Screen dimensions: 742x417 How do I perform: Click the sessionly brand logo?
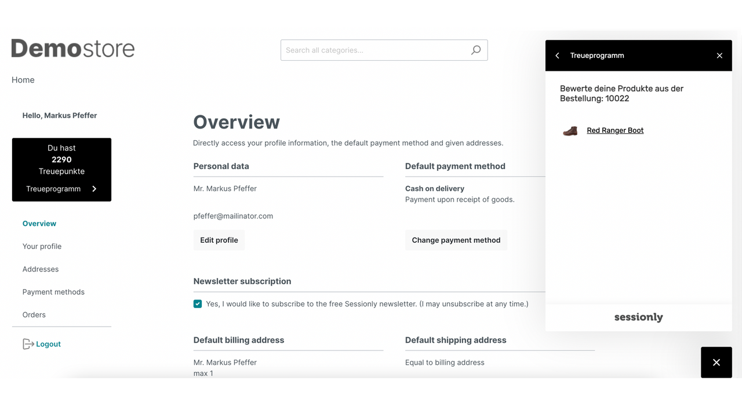point(638,317)
